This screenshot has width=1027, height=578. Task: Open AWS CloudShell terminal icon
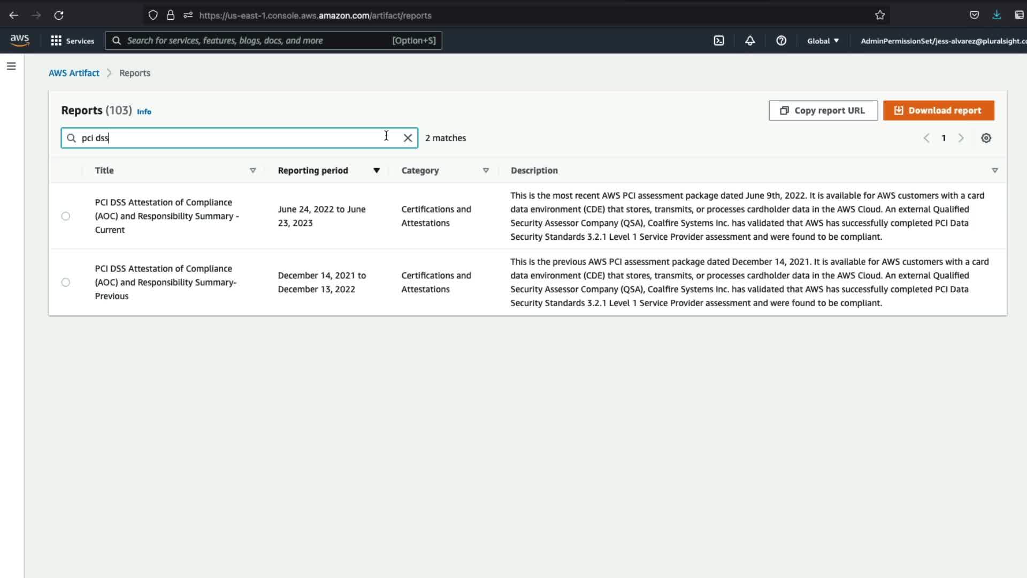719,41
